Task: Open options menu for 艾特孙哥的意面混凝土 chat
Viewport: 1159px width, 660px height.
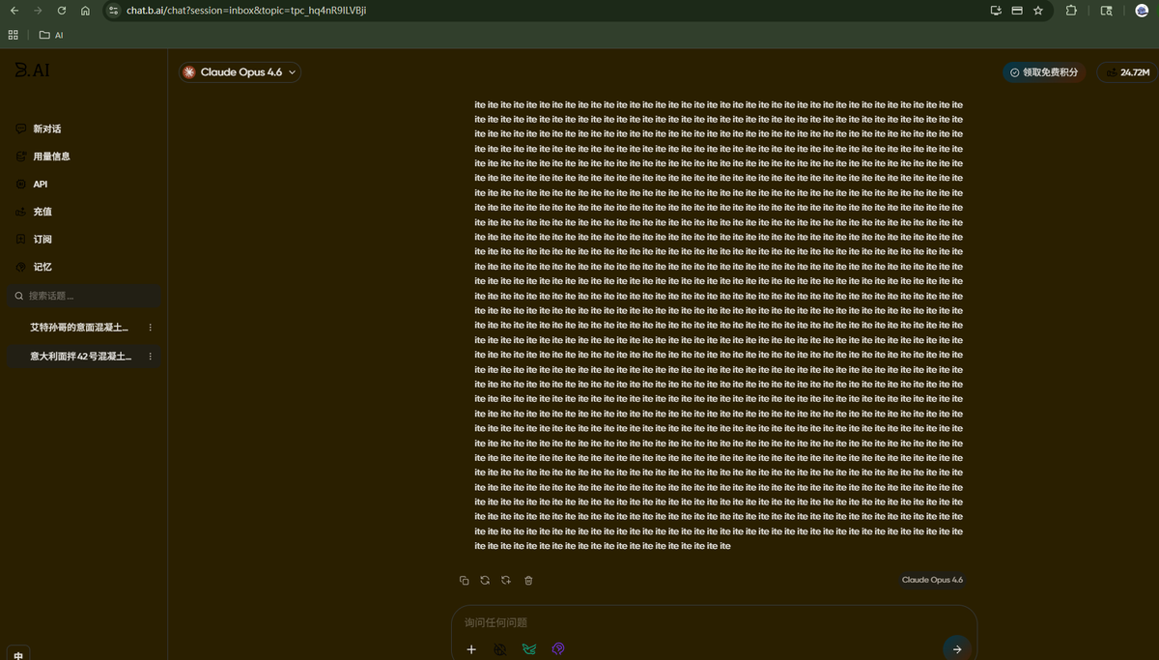Action: pos(150,328)
